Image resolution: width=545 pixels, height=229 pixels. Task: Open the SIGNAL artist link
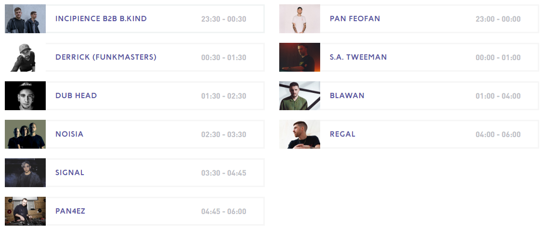(x=70, y=173)
